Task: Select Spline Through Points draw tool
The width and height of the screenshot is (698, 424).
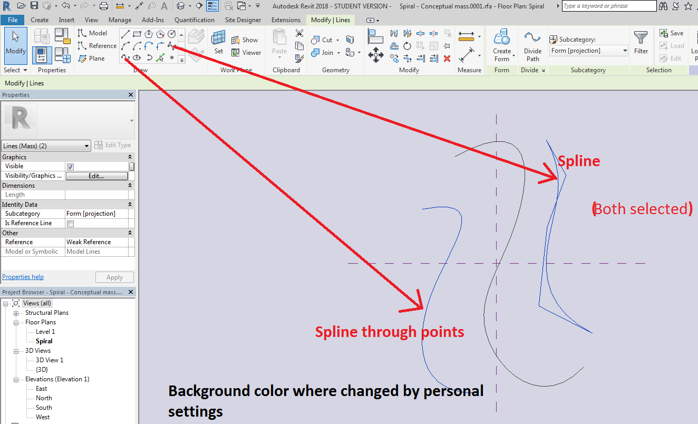Action: pos(125,57)
